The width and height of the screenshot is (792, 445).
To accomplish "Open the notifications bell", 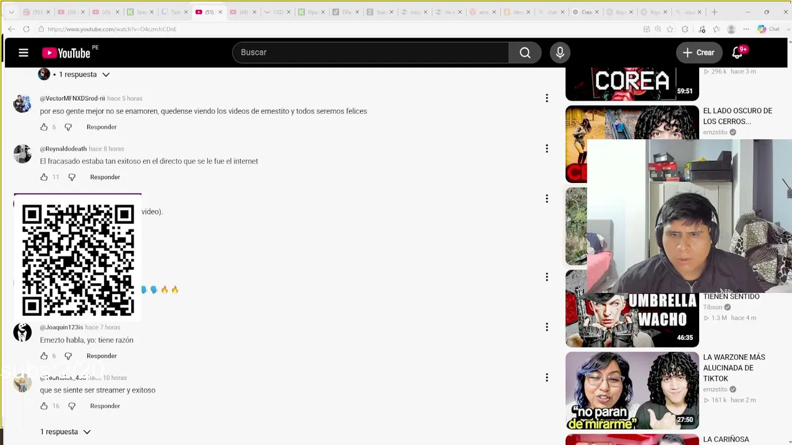I will (738, 53).
